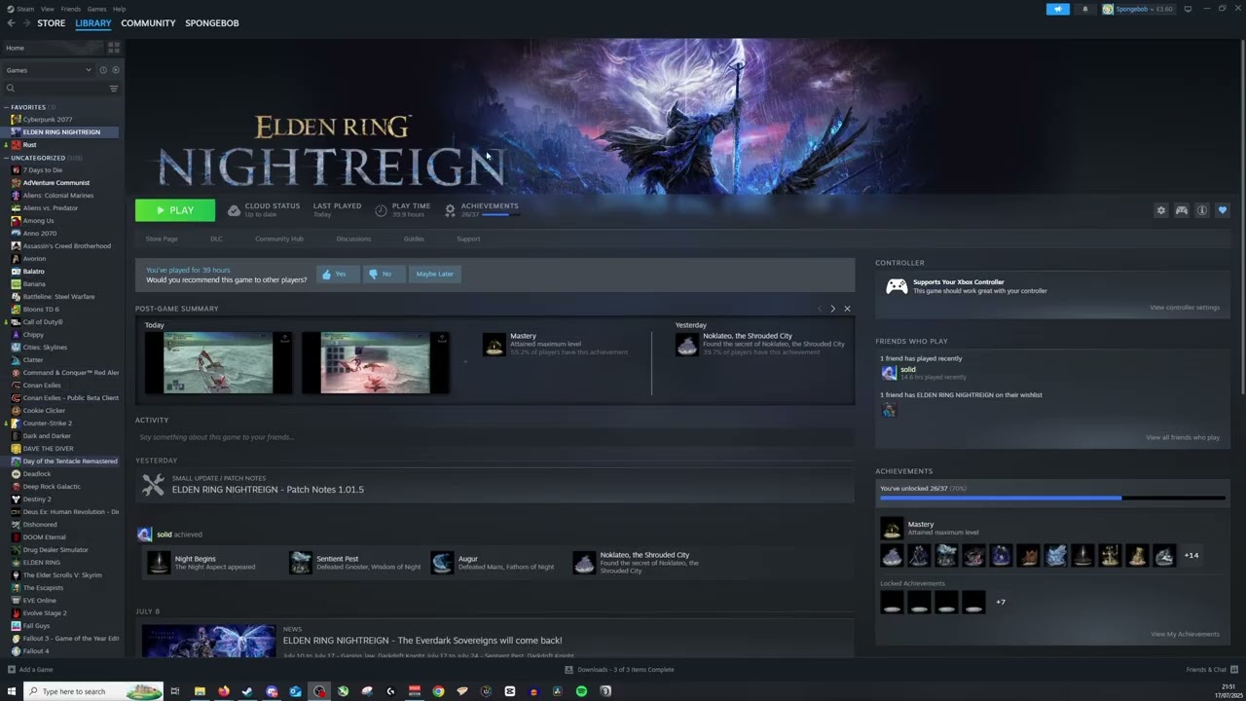Choose Maybe Later for the review

point(435,274)
